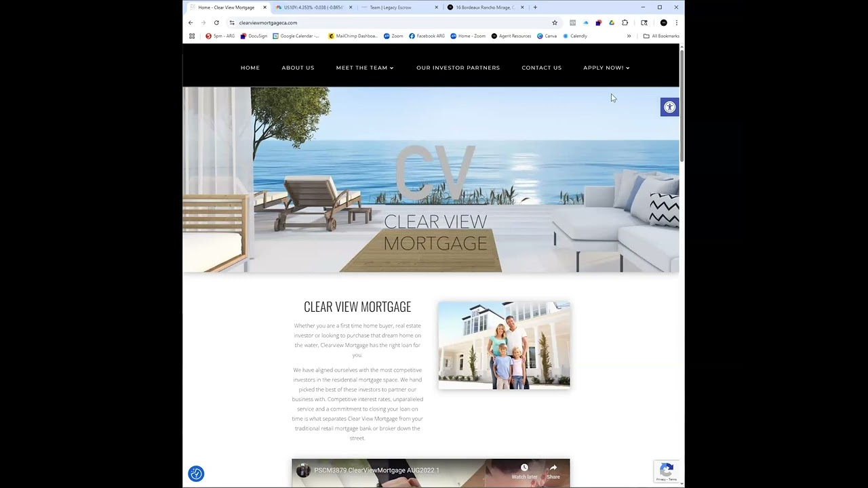This screenshot has width=868, height=488.
Task: Open the Facebook ARG bookmark
Action: click(427, 36)
